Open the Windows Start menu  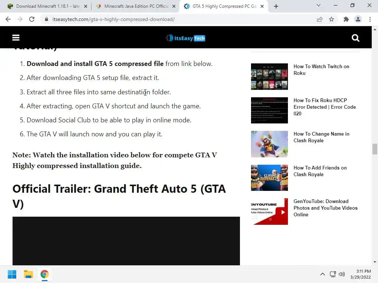click(12, 274)
